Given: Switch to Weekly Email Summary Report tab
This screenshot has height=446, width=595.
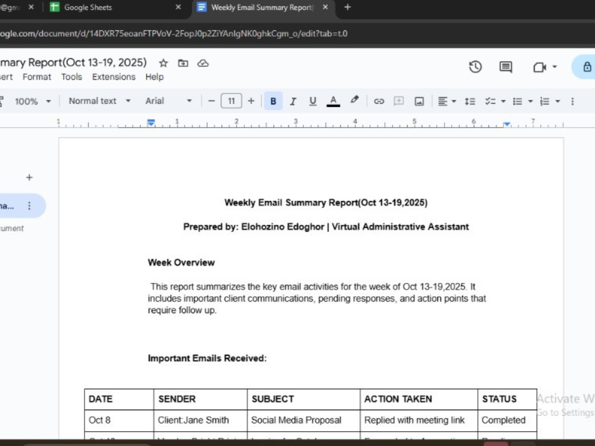Looking at the screenshot, I should (x=261, y=7).
